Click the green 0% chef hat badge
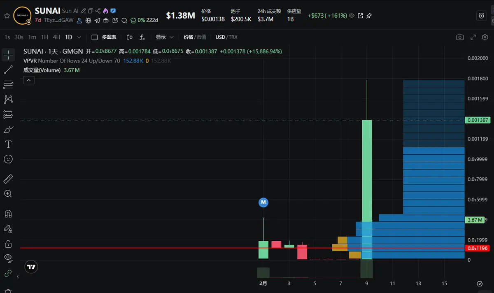 coord(137,21)
